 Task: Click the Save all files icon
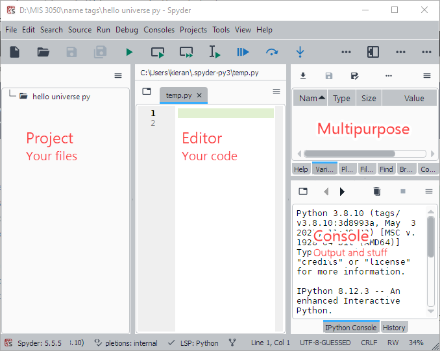tap(100, 52)
